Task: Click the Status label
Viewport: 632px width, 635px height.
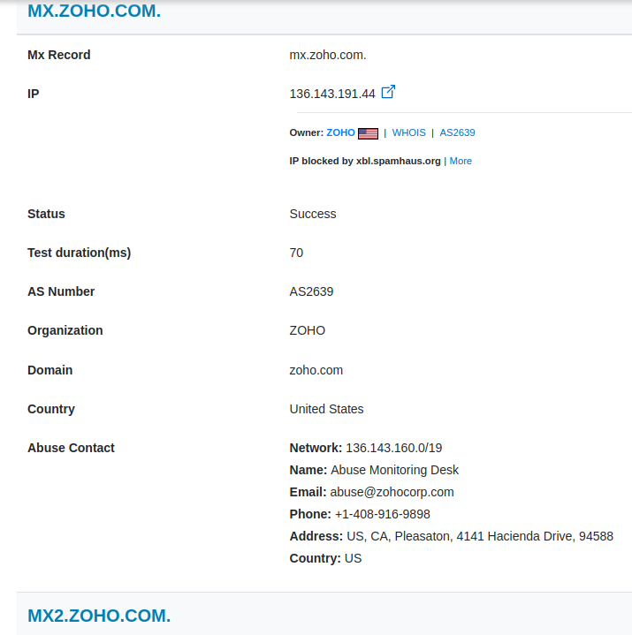Action: pyautogui.click(x=46, y=214)
